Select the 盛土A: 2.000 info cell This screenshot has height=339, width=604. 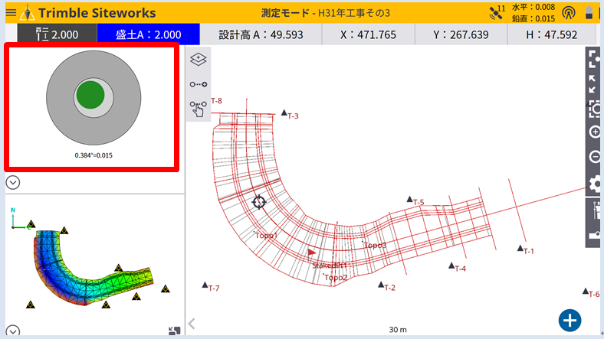coord(148,34)
